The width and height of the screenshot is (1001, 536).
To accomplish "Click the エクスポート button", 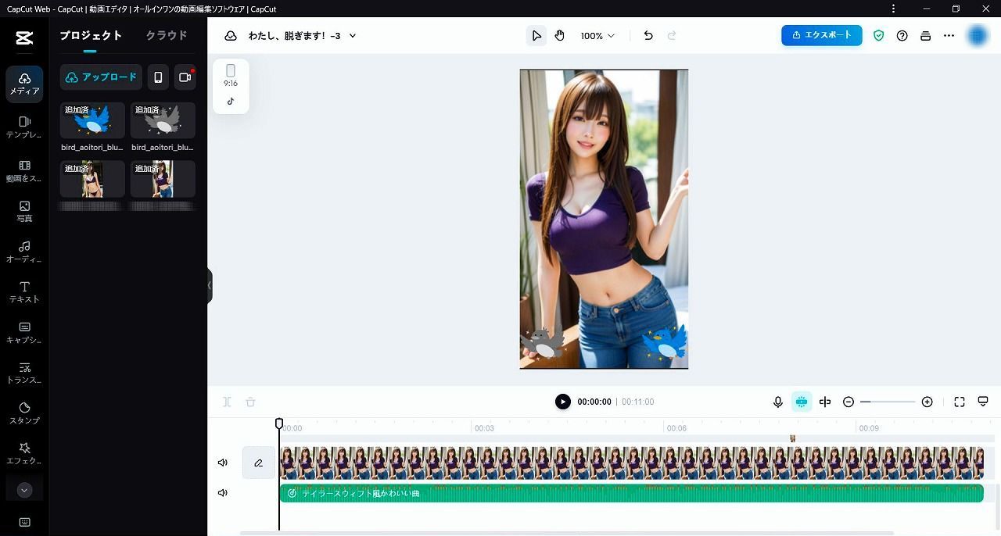I will coord(821,35).
